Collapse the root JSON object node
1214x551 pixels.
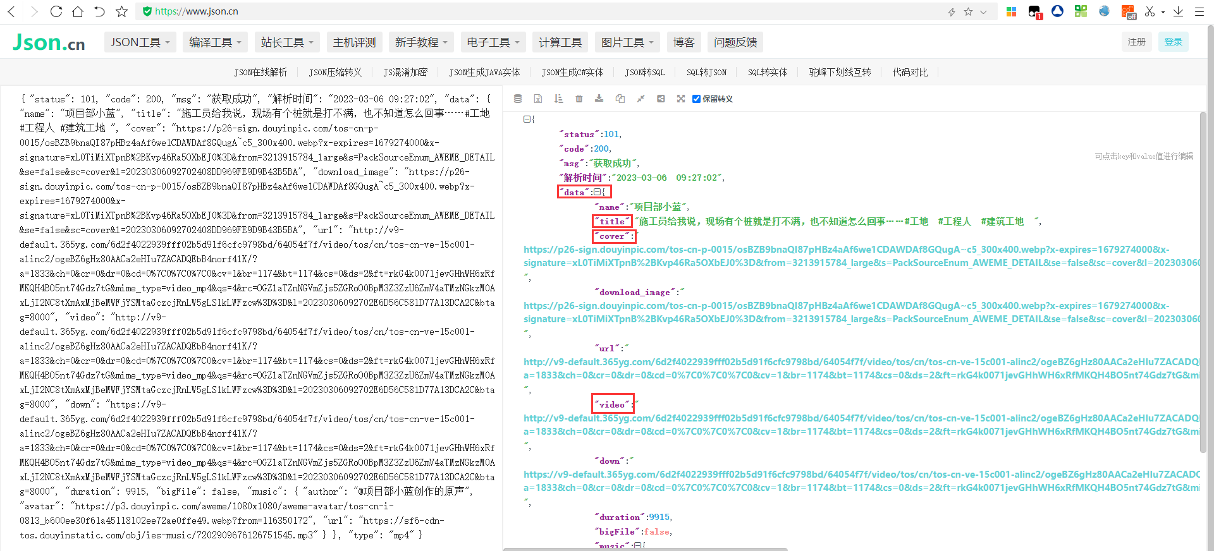(527, 119)
